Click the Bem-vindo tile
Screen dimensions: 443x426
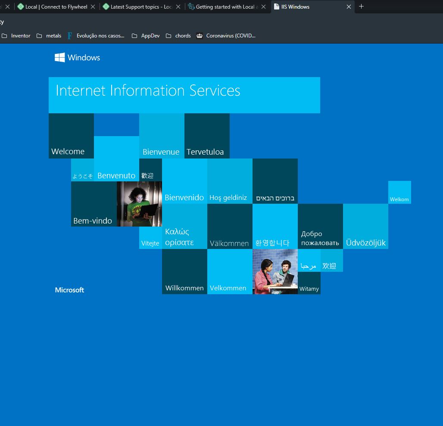[x=94, y=204]
